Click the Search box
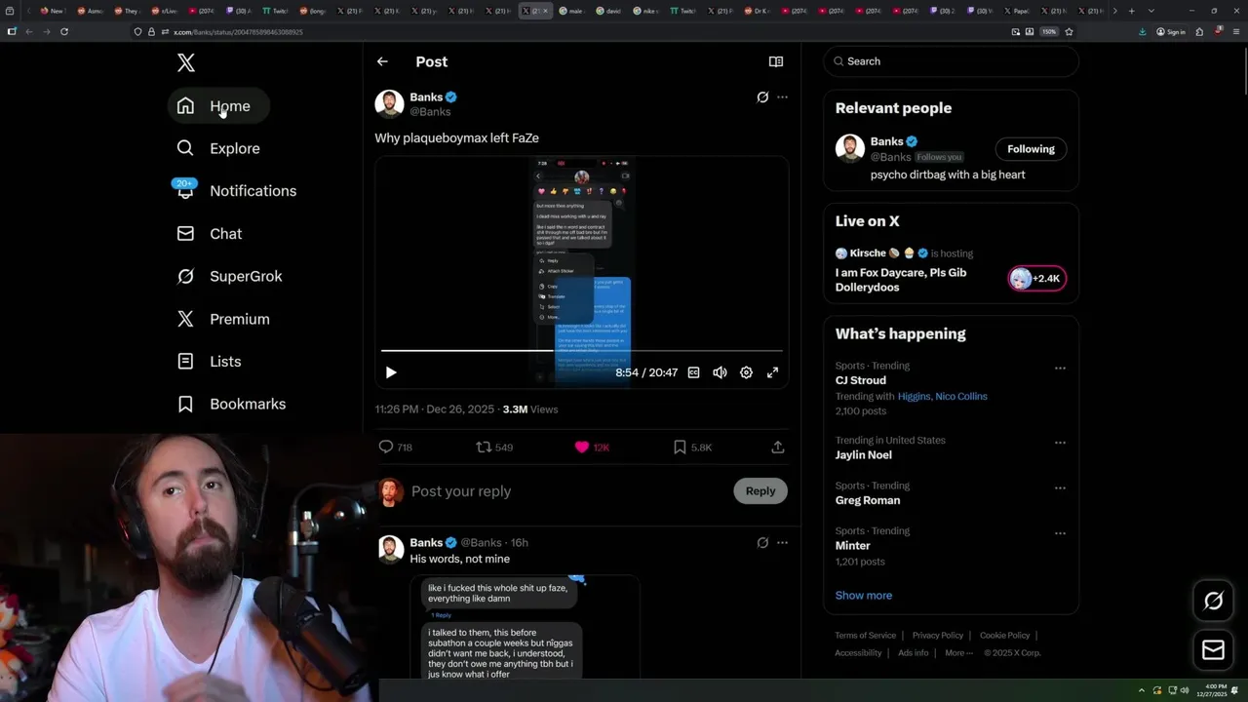 (952, 61)
